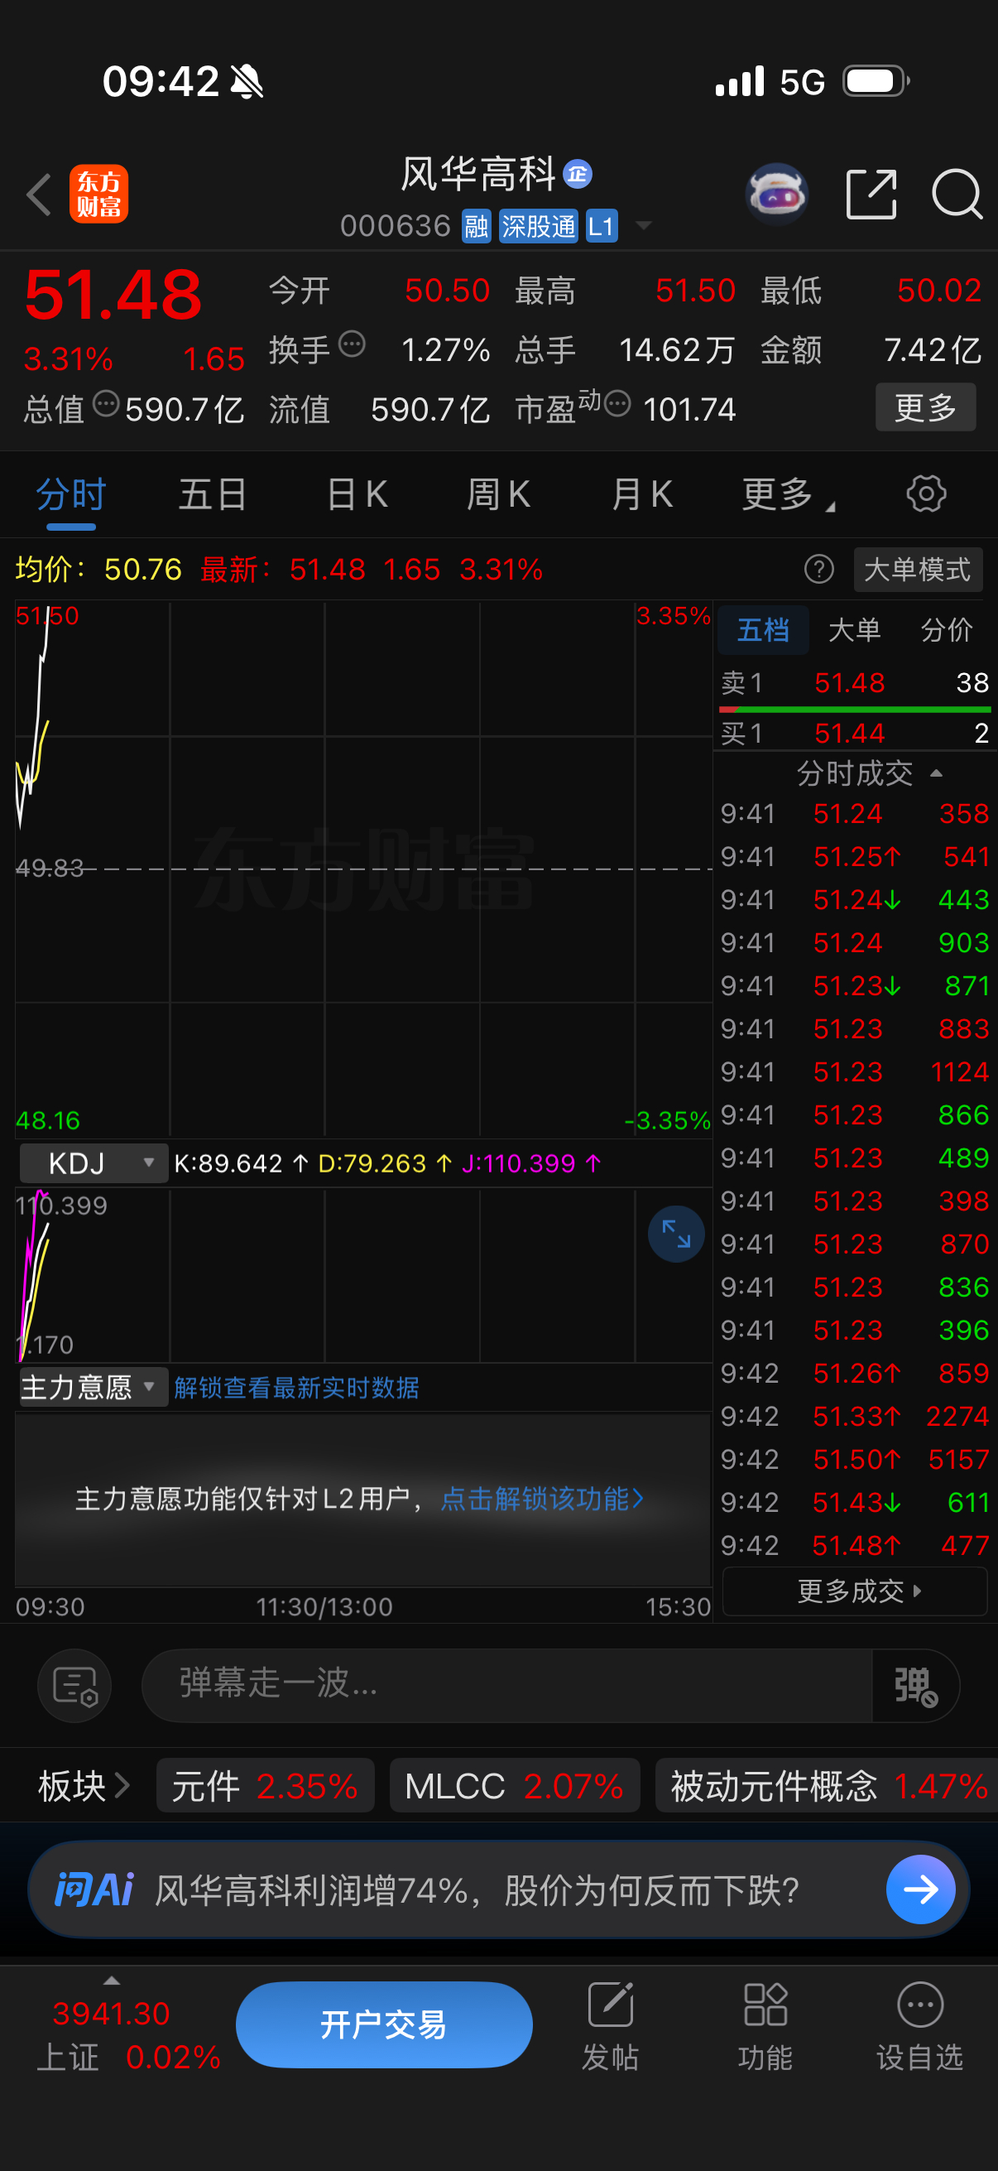Open chart settings gear icon
Viewport: 998px width, 2171px height.
coord(925,493)
